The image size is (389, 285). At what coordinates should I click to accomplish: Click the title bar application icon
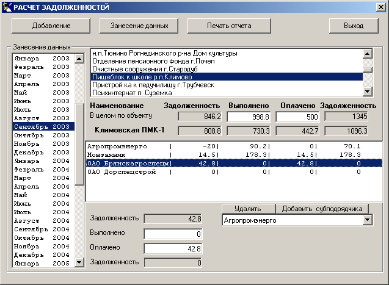[7, 7]
